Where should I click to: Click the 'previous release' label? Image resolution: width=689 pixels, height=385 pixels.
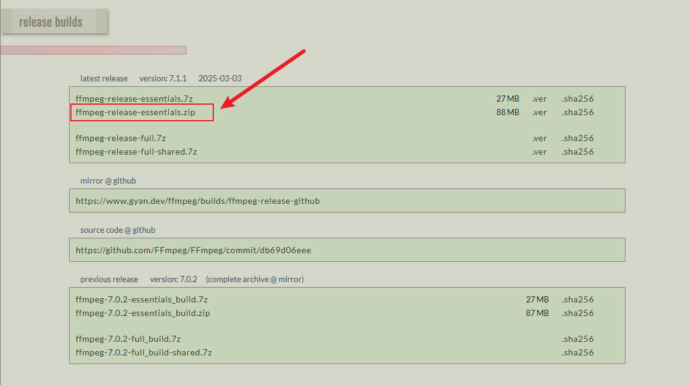coord(109,279)
